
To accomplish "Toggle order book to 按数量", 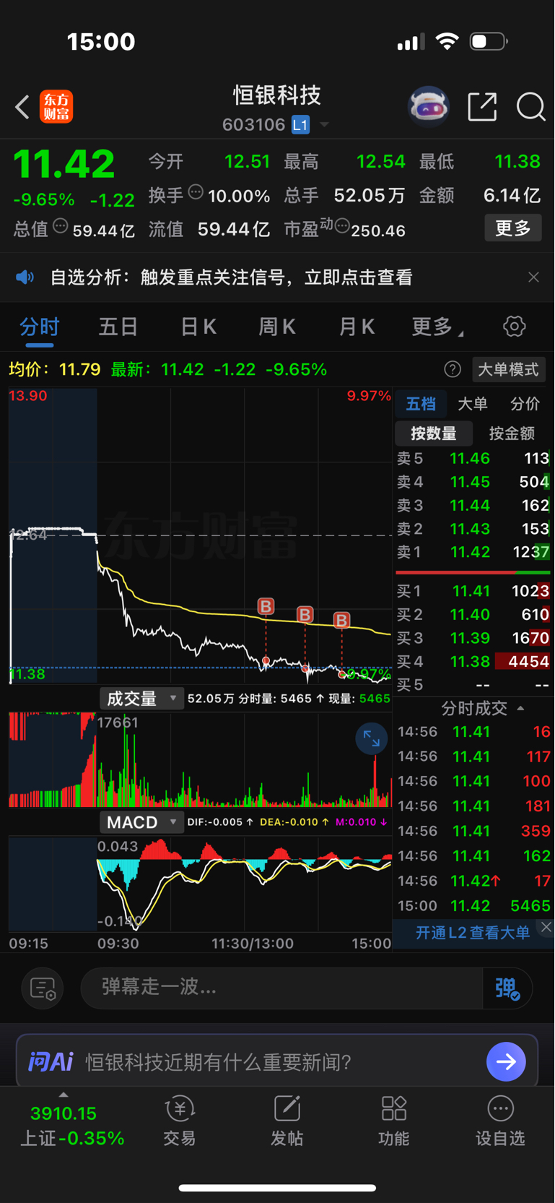I will pyautogui.click(x=434, y=434).
